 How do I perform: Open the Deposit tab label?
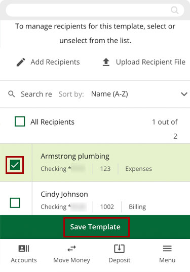pyautogui.click(x=119, y=260)
